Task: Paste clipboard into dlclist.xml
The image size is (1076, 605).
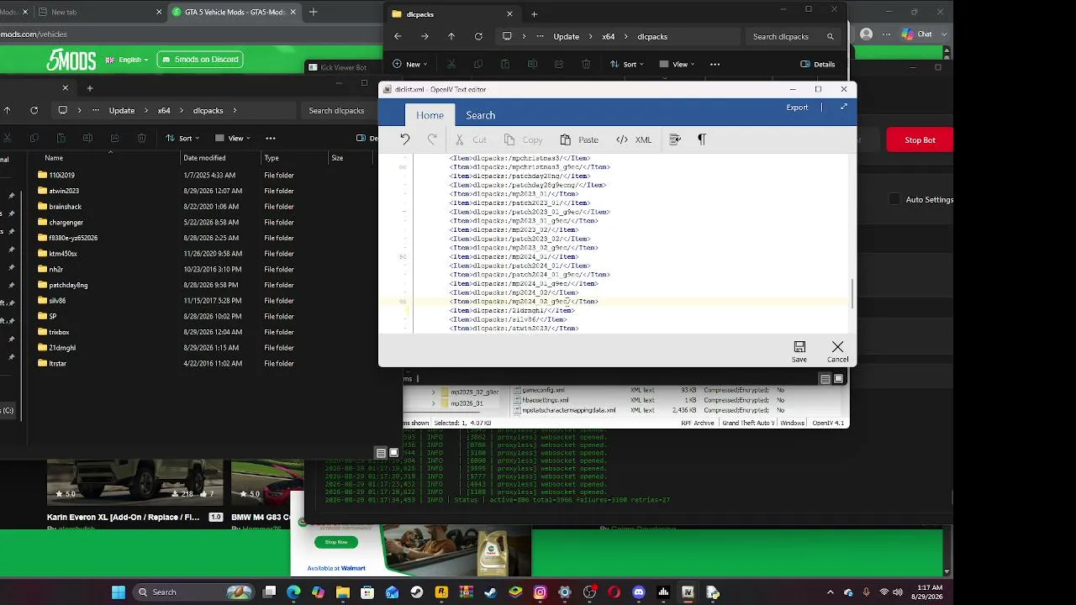Action: (x=579, y=139)
